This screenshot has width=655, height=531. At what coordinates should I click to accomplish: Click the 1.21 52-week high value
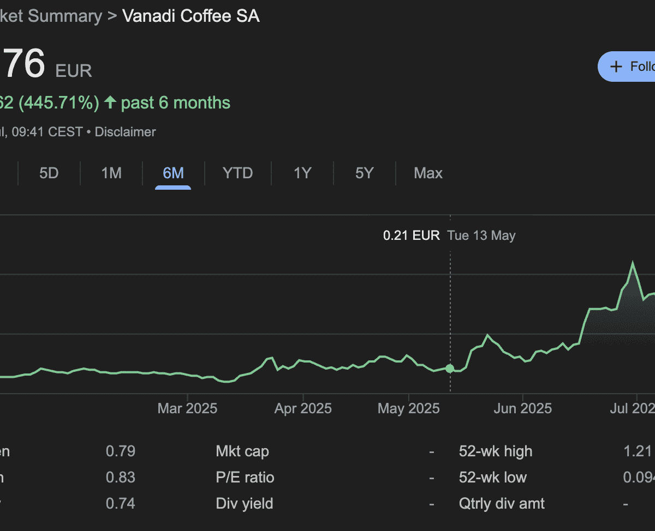click(638, 451)
